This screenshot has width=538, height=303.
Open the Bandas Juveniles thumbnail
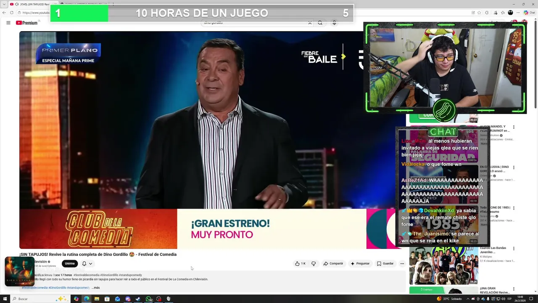[x=443, y=266]
